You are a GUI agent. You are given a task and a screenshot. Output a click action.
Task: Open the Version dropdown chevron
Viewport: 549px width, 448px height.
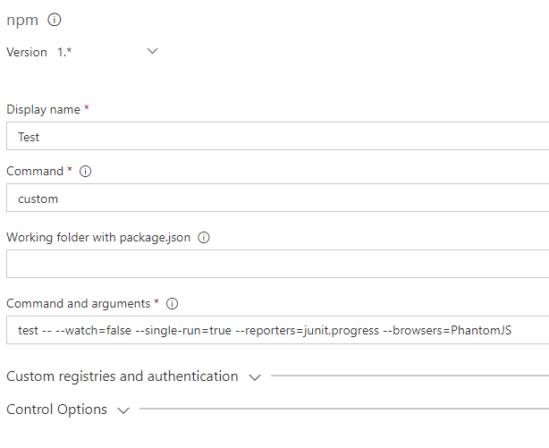(152, 51)
